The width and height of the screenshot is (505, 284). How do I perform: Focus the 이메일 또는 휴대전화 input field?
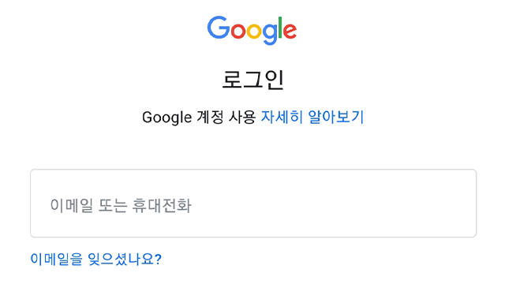tap(253, 204)
